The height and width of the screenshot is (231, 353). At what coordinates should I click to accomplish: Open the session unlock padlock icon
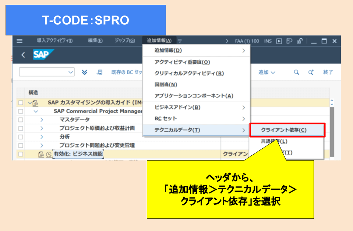(x=300, y=41)
